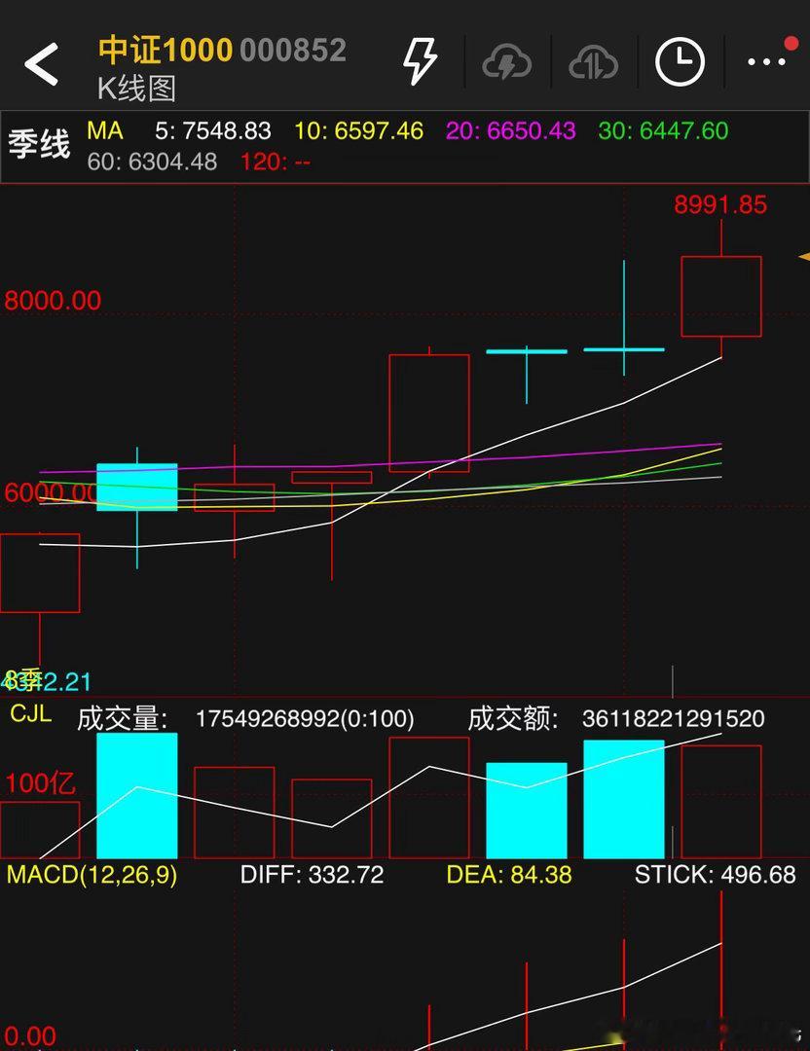This screenshot has width=810, height=1051.
Task: Select the 季线 period label
Action: click(39, 144)
